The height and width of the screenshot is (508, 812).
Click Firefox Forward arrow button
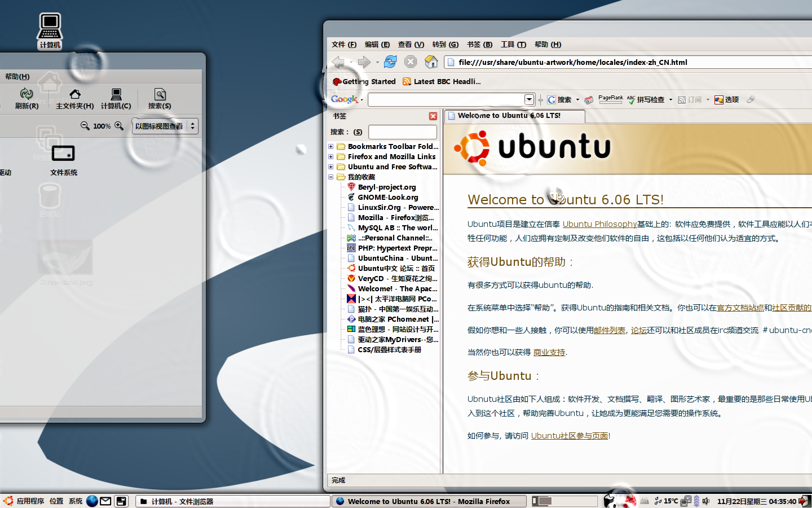tap(364, 62)
